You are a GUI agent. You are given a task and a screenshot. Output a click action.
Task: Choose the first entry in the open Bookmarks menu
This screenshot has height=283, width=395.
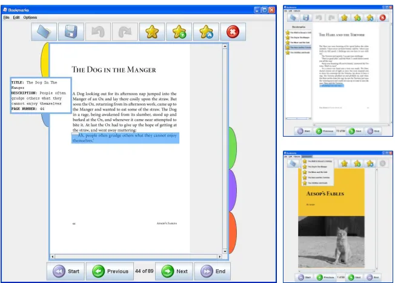(317, 161)
